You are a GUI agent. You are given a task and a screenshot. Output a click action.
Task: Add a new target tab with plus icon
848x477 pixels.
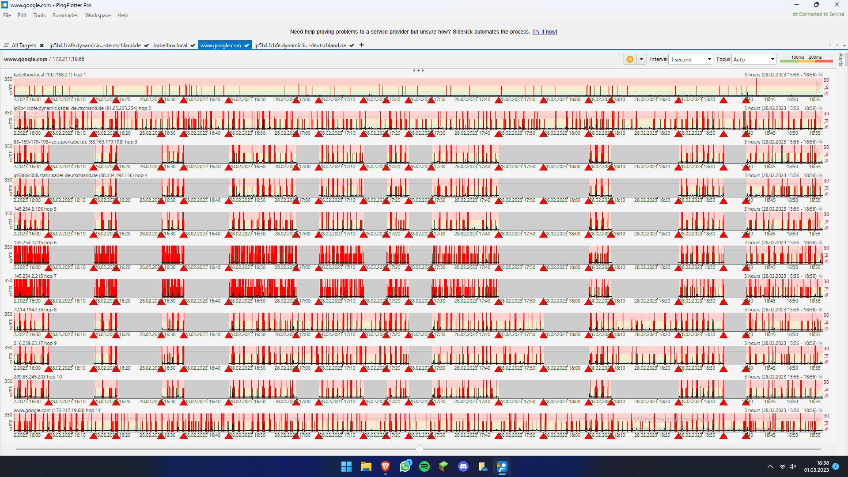tap(362, 45)
